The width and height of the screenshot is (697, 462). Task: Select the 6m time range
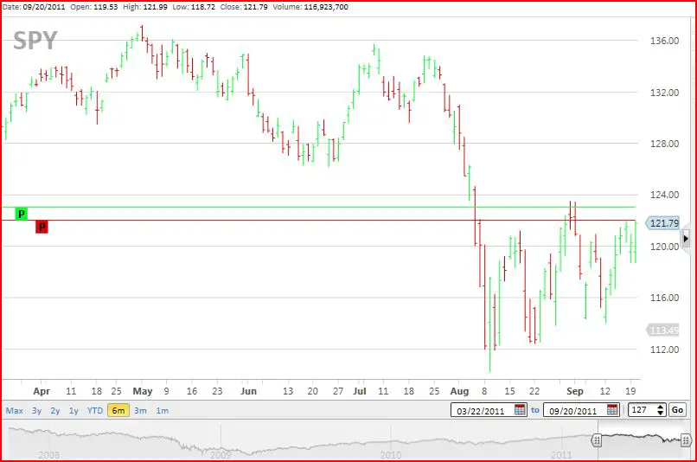pyautogui.click(x=118, y=410)
